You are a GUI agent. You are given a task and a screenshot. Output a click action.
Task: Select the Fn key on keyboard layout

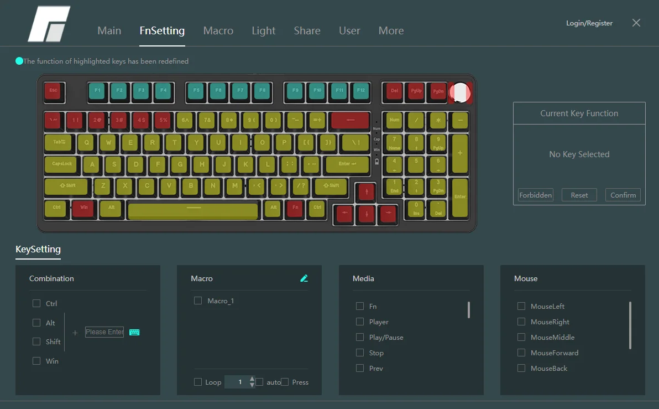[x=295, y=208]
